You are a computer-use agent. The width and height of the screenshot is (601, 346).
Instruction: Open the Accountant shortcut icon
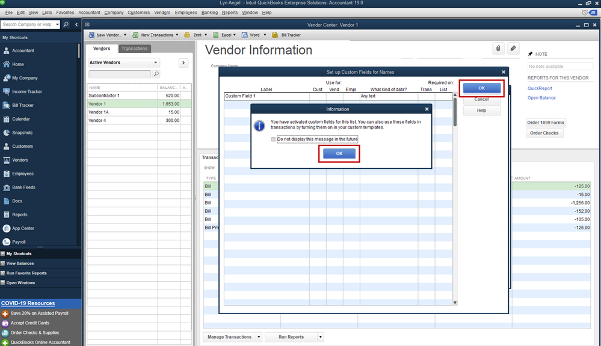pyautogui.click(x=6, y=50)
